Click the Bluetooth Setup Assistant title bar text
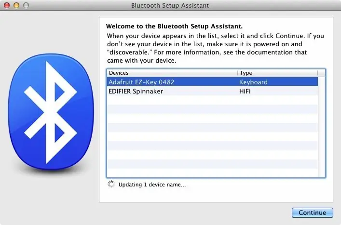 (x=170, y=5)
